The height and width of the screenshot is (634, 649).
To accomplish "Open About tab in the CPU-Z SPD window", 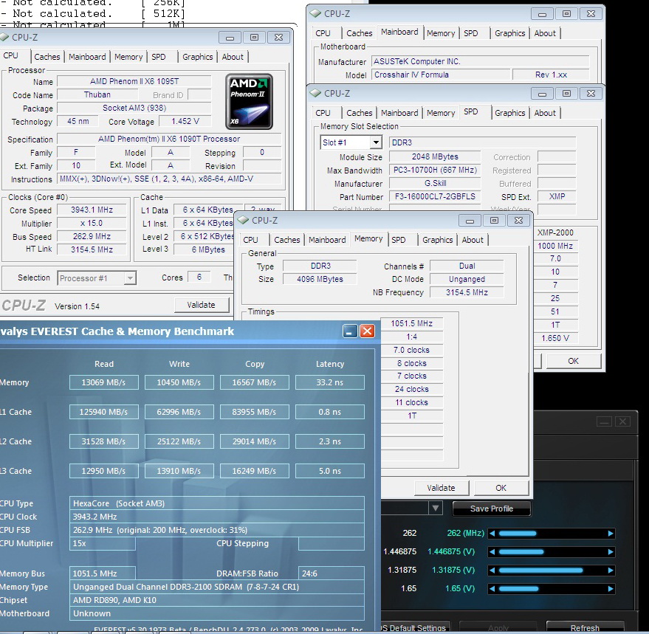I will [x=545, y=113].
